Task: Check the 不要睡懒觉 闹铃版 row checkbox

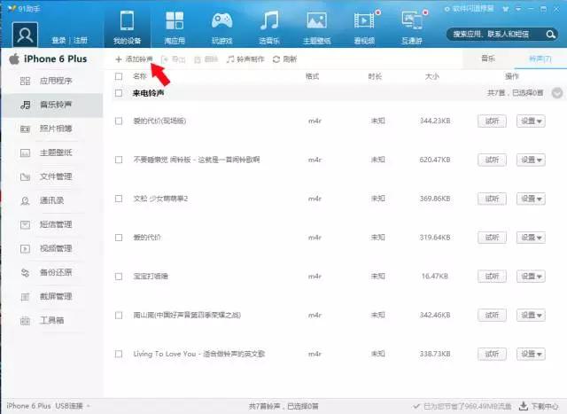Action: [119, 160]
